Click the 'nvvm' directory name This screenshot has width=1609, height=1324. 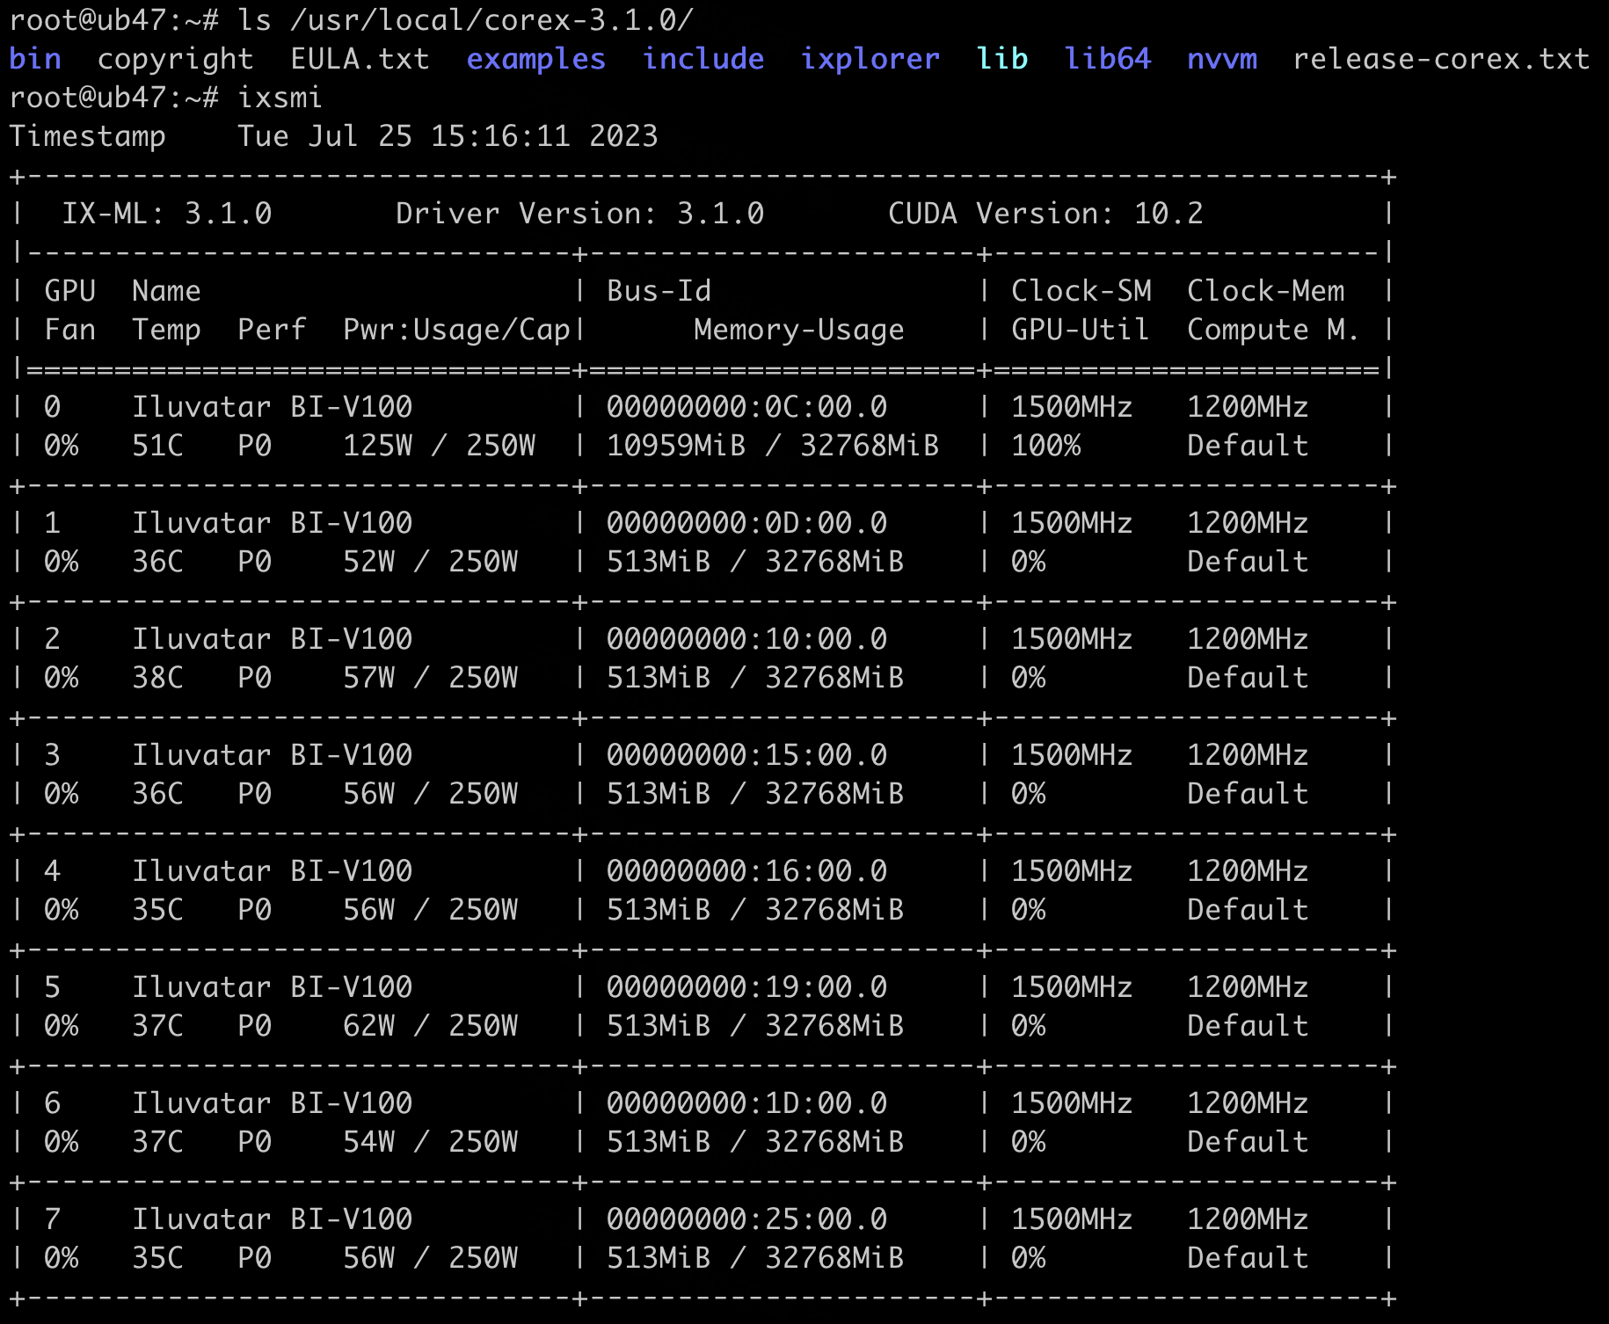tap(1221, 59)
